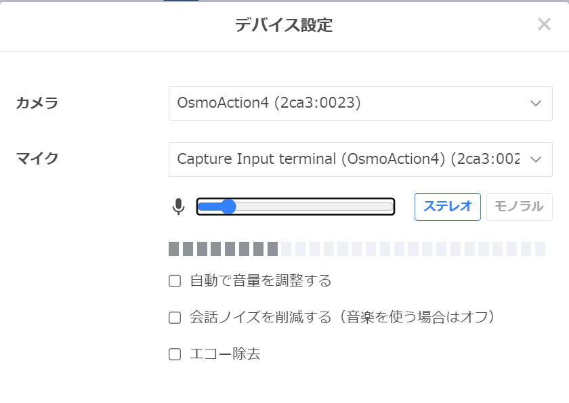The image size is (569, 403).
Task: Expand the マイク dropdown chevron arrow
Action: (536, 160)
